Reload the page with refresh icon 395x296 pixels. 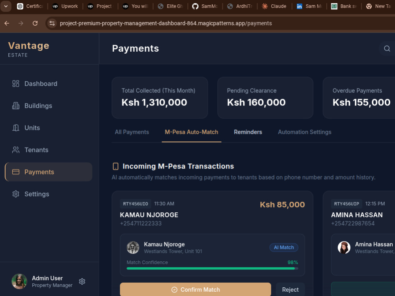point(35,23)
